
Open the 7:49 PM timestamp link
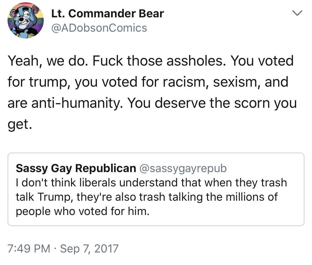(x=29, y=249)
